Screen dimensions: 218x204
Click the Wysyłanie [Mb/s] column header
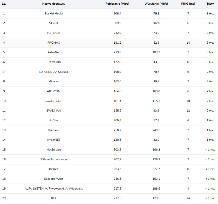coord(156,4)
